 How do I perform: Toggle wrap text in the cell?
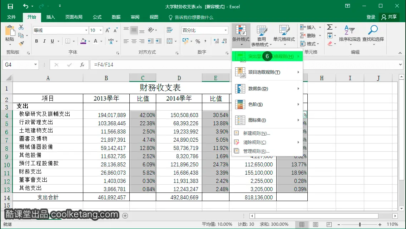pos(170,30)
